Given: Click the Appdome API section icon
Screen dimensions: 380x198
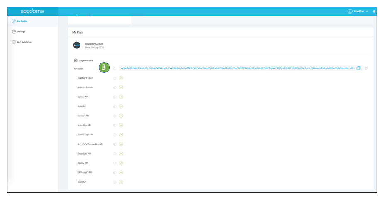Looking at the screenshot, I should pyautogui.click(x=76, y=60).
